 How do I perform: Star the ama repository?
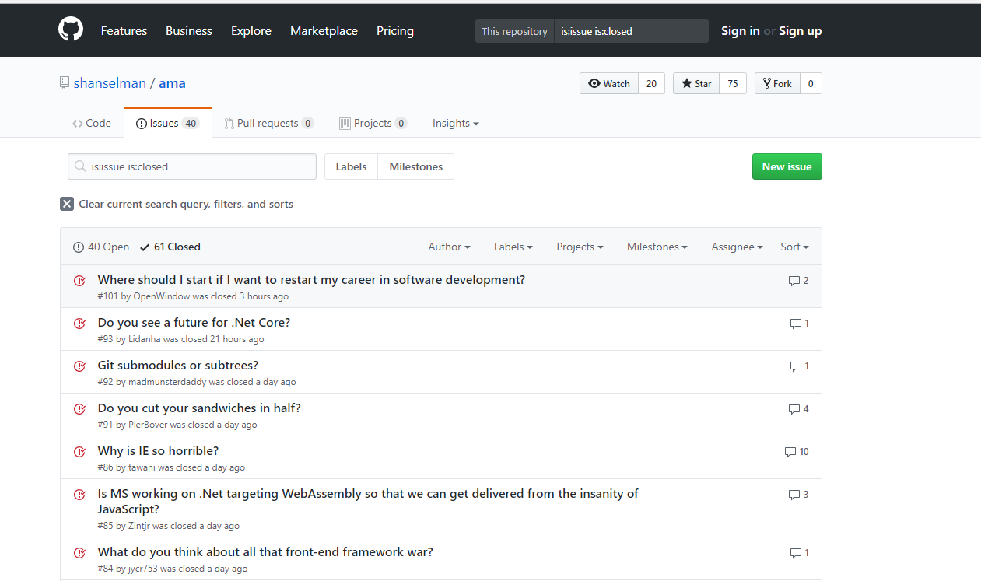pyautogui.click(x=696, y=83)
